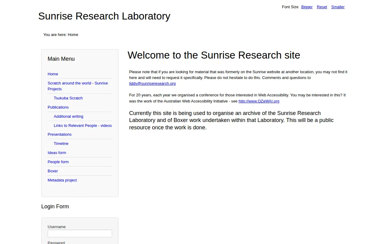Open the Ideas form link
Image resolution: width=391 pixels, height=244 pixels.
(57, 153)
